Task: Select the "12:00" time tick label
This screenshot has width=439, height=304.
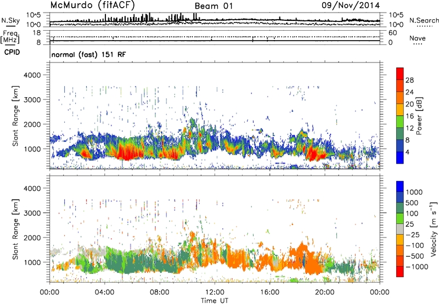Action: coord(215,292)
